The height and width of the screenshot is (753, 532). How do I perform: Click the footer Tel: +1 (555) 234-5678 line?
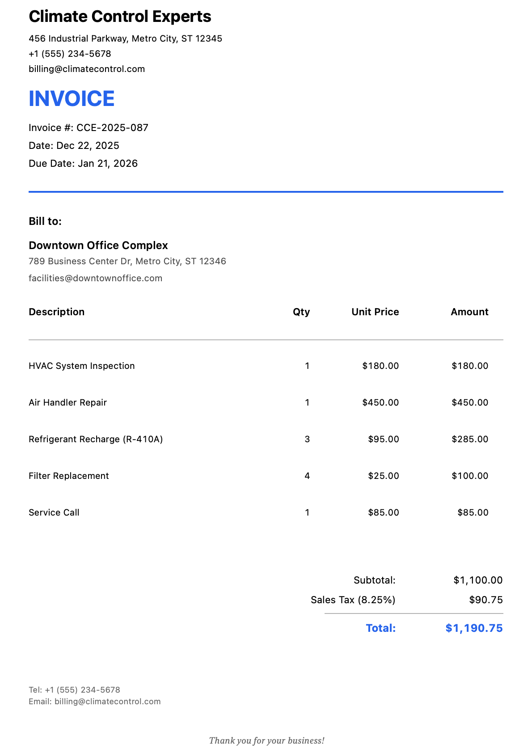(74, 690)
